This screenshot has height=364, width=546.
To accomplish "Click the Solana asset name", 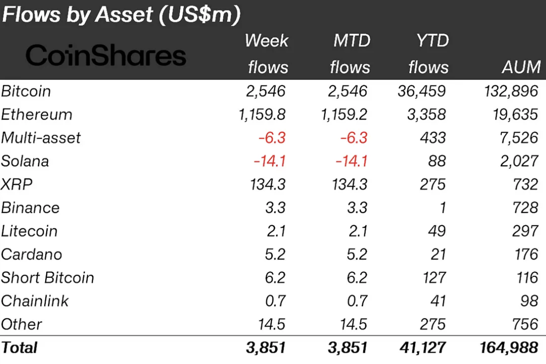I will tap(25, 161).
